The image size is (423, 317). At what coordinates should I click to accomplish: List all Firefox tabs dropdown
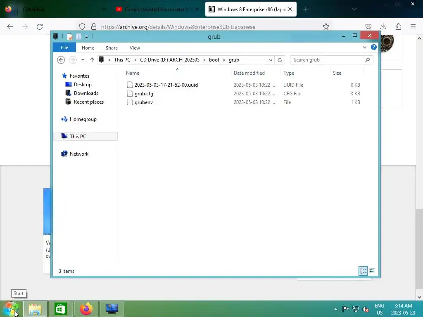tap(354, 9)
